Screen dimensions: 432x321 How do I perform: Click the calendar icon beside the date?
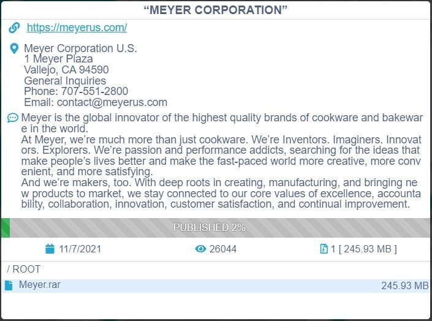tap(50, 249)
